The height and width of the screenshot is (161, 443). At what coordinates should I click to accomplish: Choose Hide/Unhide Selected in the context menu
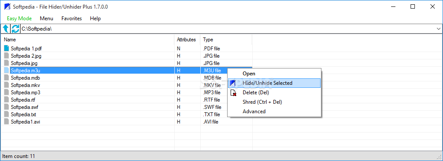pos(274,83)
